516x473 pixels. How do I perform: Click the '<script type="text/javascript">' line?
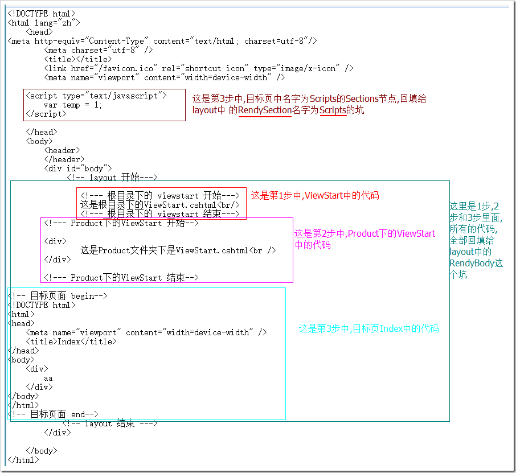pyautogui.click(x=96, y=96)
